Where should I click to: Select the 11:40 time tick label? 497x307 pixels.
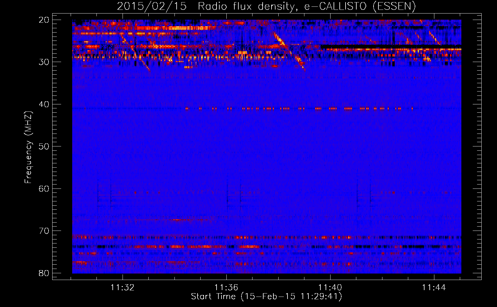[330, 288]
